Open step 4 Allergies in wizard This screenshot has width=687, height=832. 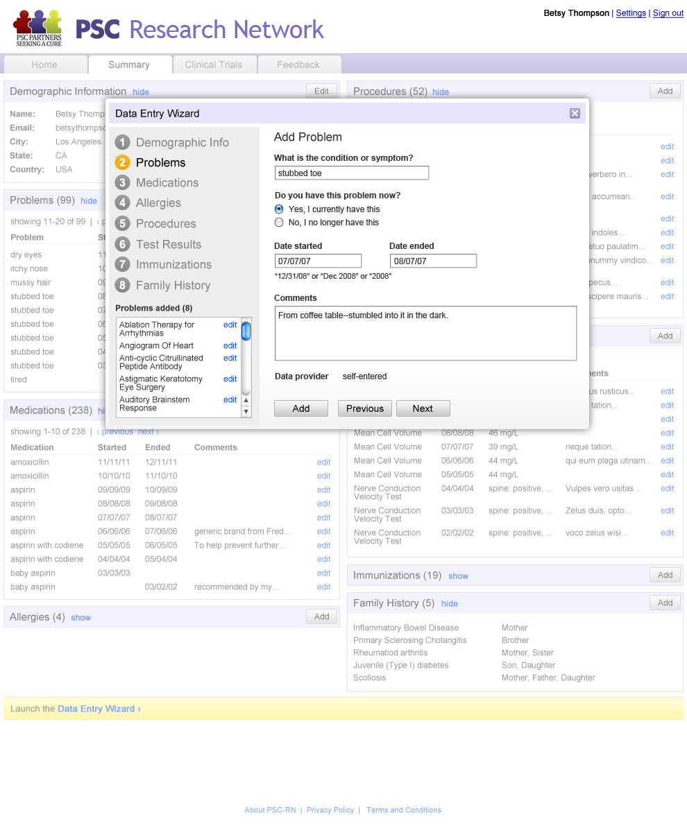pos(158,202)
